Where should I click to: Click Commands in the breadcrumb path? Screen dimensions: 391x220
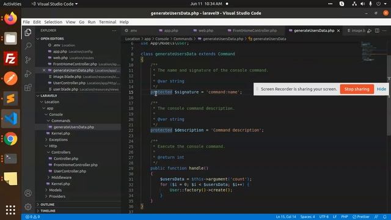click(183, 39)
